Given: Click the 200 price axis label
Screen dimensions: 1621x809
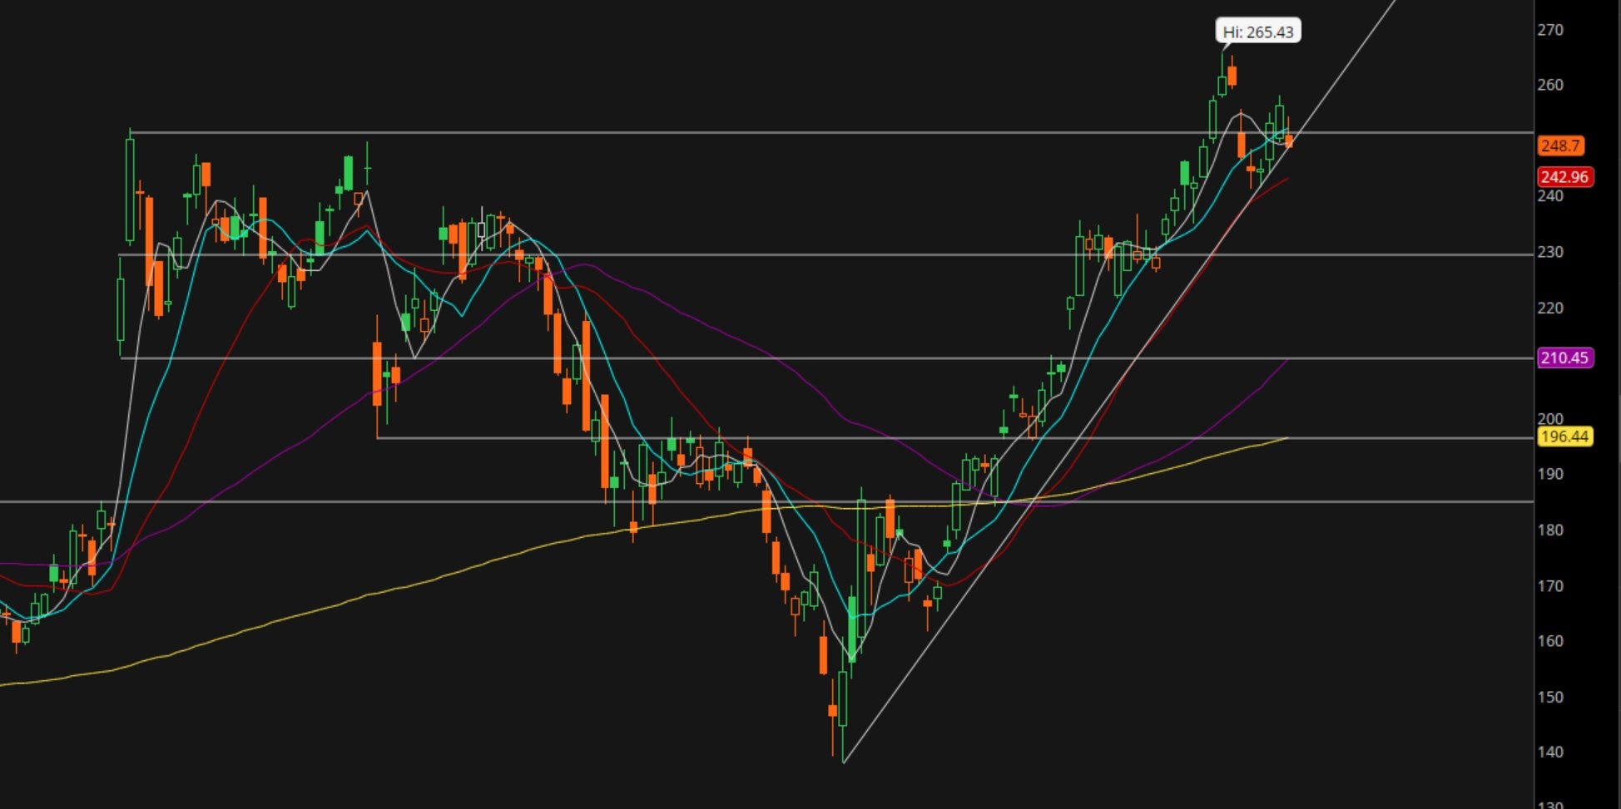Looking at the screenshot, I should tap(1550, 418).
